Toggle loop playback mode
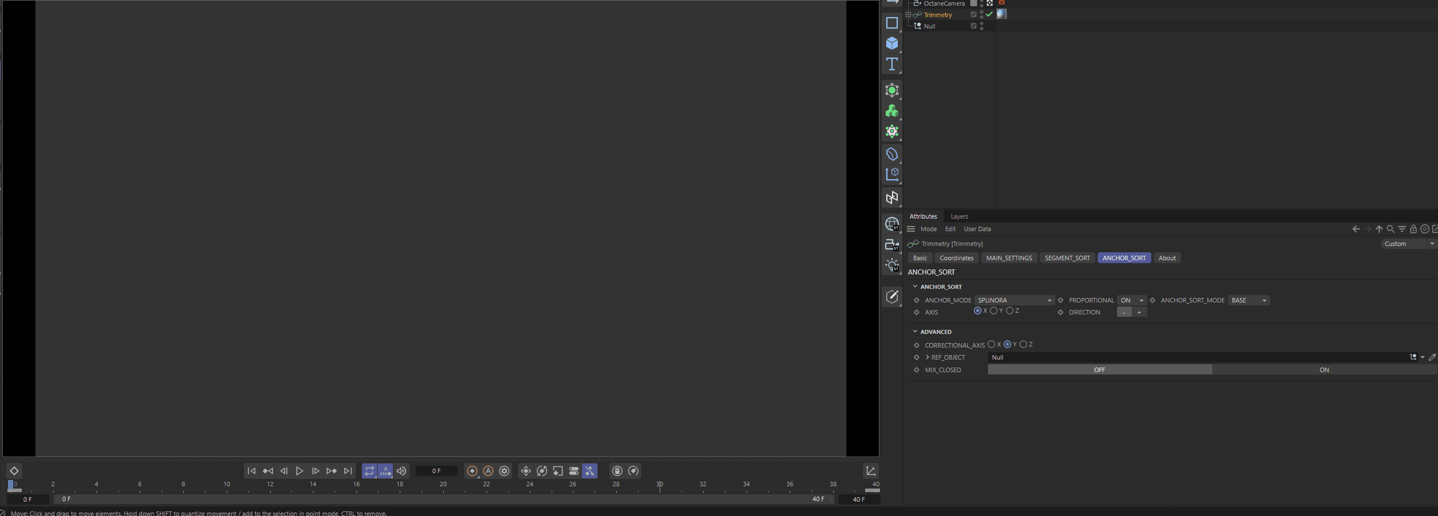Image resolution: width=1438 pixels, height=516 pixels. click(x=369, y=471)
